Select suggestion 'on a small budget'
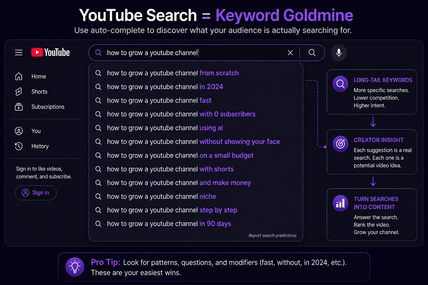The image size is (428, 285). pyautogui.click(x=196, y=155)
